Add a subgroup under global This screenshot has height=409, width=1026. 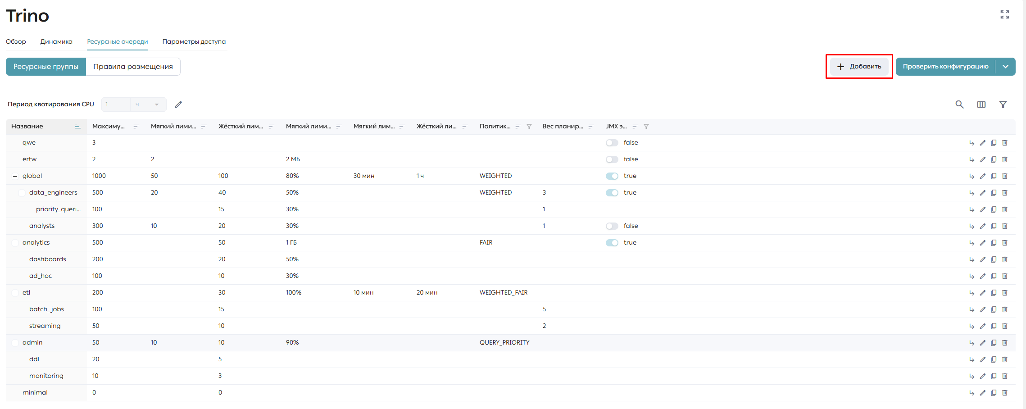tap(972, 176)
